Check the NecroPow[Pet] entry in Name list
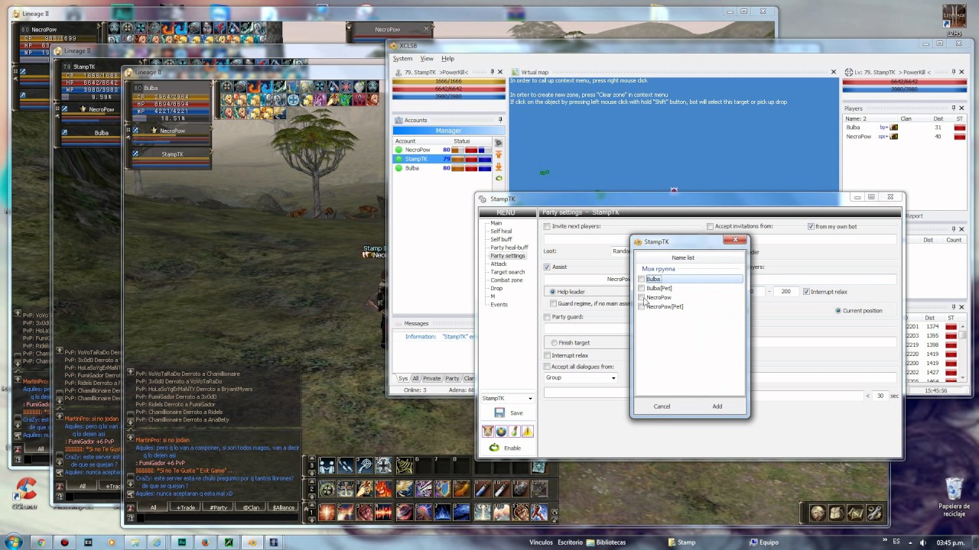Screen dimensions: 979x550 coord(642,306)
